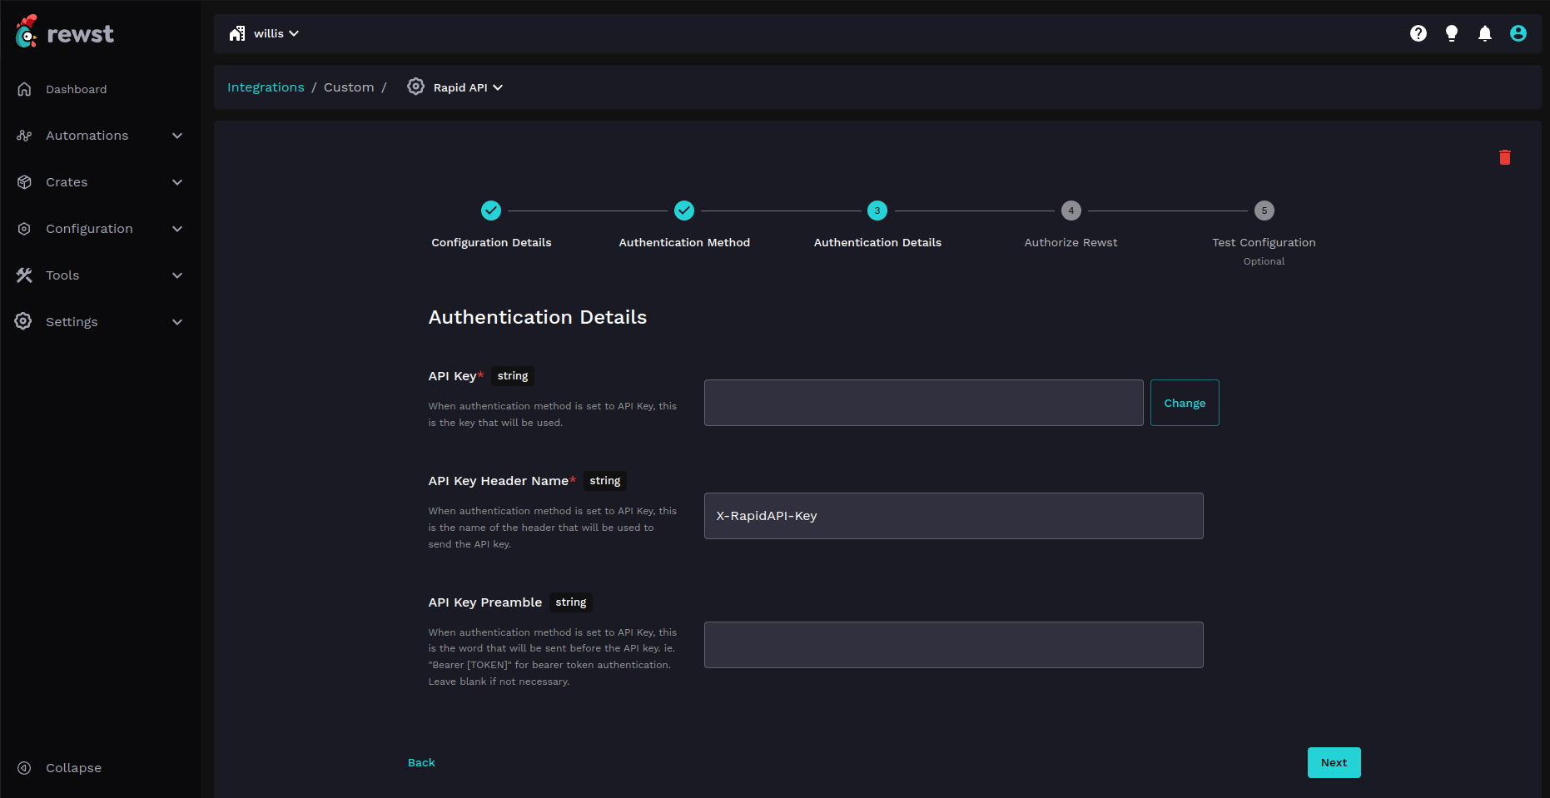This screenshot has height=798, width=1550.
Task: Open the willis organization dropdown
Action: pyautogui.click(x=265, y=33)
